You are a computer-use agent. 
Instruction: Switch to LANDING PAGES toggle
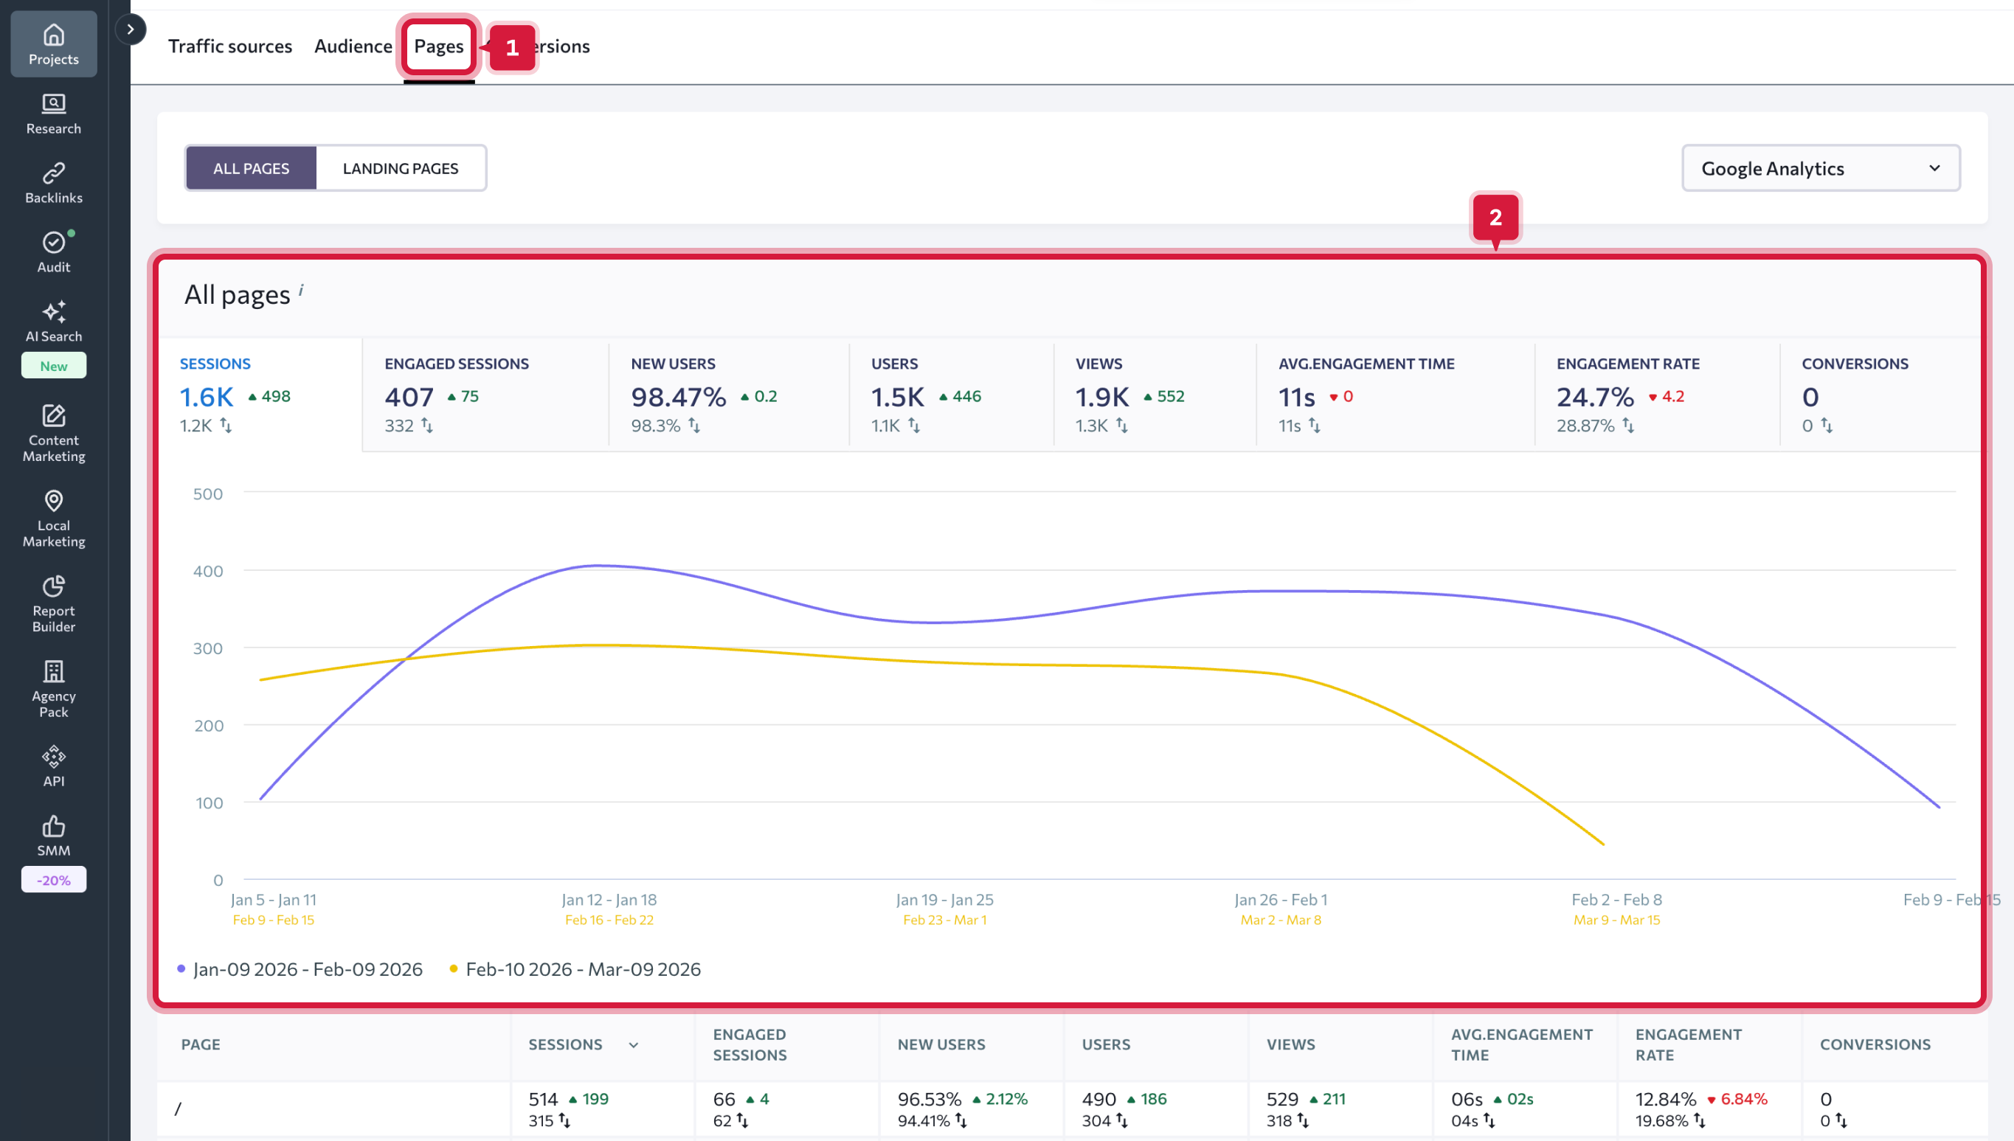tap(401, 168)
